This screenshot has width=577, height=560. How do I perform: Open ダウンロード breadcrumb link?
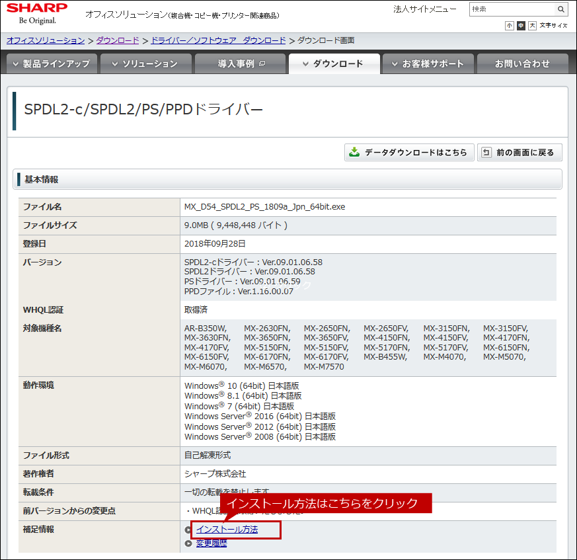[118, 40]
